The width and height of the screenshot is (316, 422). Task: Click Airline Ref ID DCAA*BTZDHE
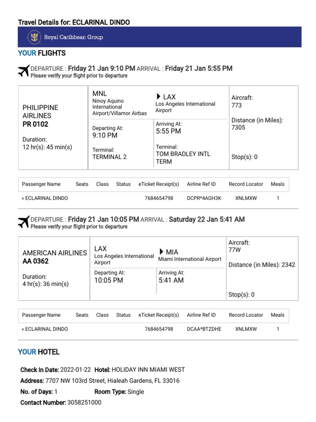(204, 329)
